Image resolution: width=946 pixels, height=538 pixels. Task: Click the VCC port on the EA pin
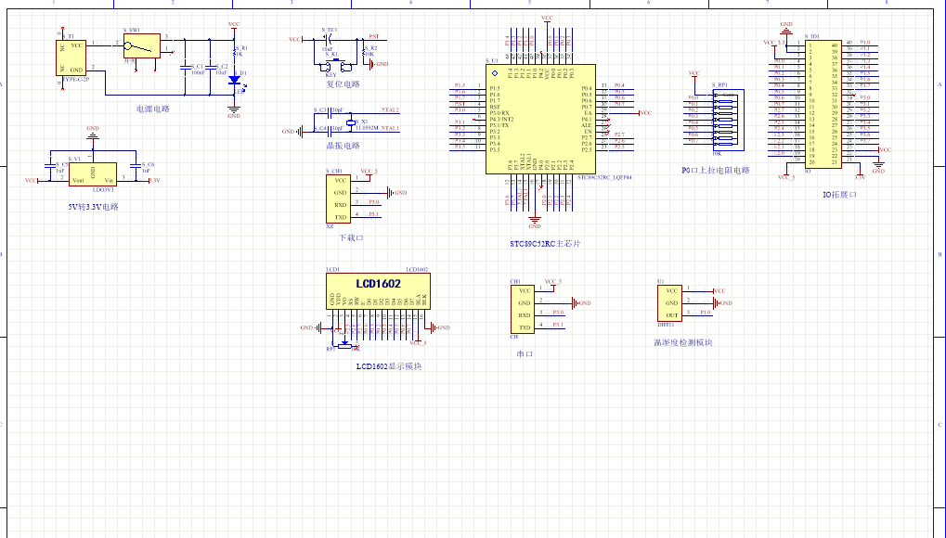(644, 113)
